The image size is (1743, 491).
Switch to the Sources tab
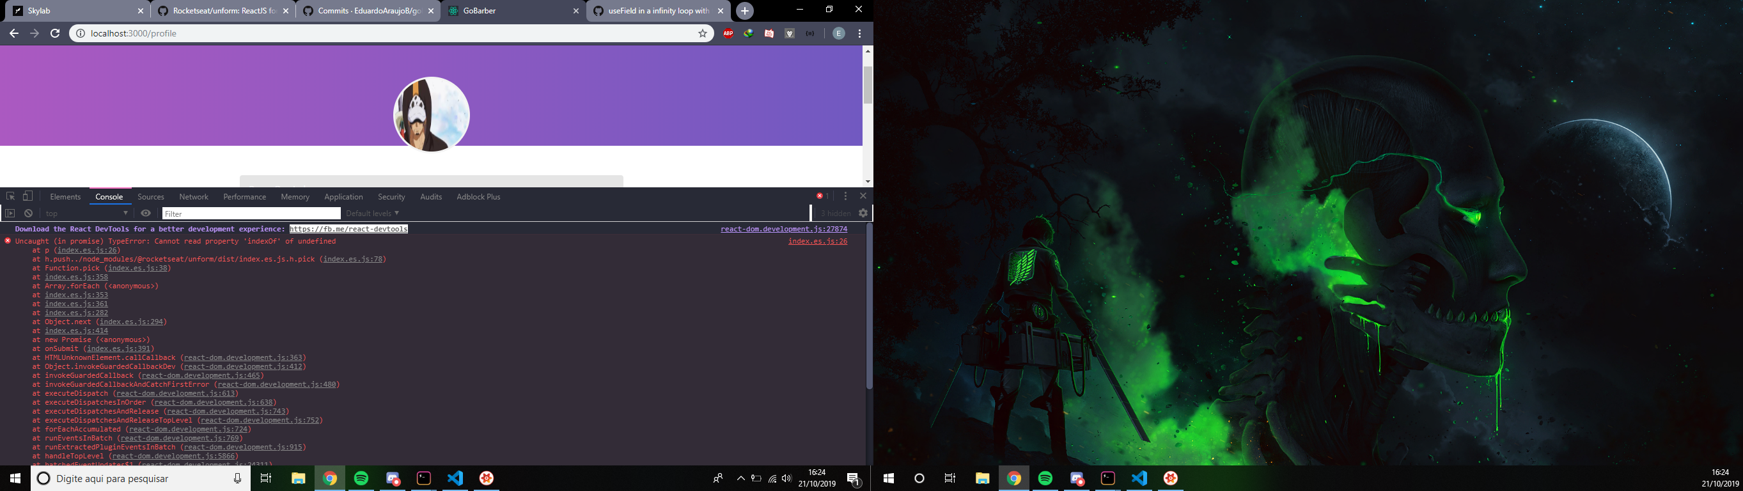(x=151, y=197)
